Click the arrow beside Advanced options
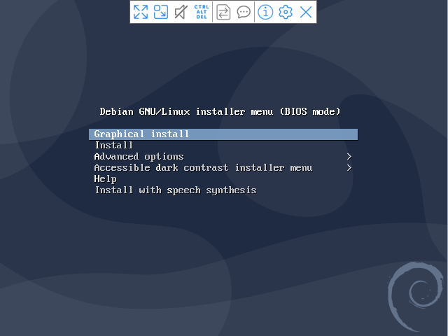The image size is (448, 336). (x=349, y=157)
